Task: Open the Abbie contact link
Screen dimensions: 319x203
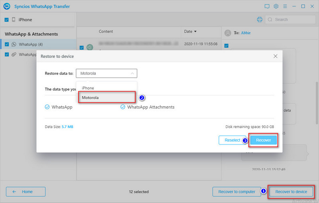Action: pyautogui.click(x=246, y=33)
